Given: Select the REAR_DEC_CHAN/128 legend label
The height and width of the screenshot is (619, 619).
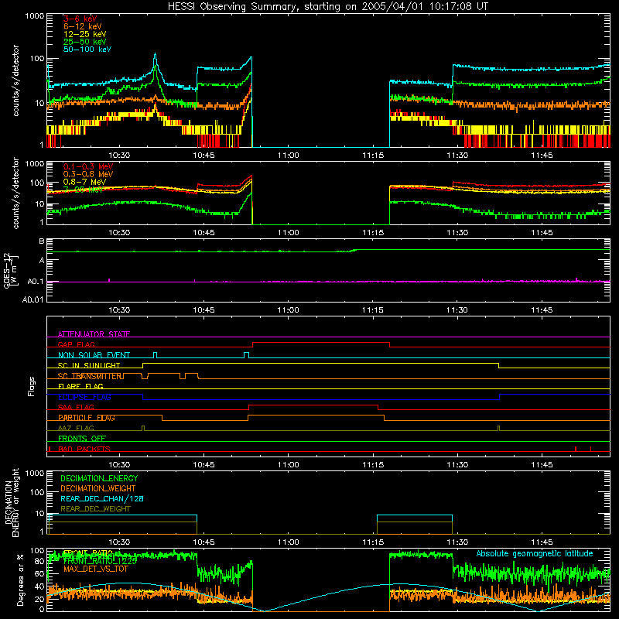Looking at the screenshot, I should pyautogui.click(x=102, y=498).
